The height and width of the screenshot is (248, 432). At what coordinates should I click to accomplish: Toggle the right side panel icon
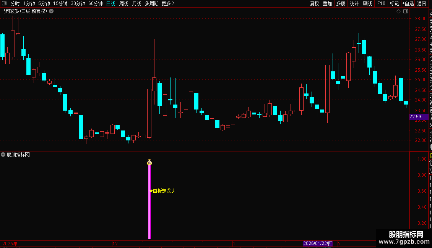pos(406,11)
